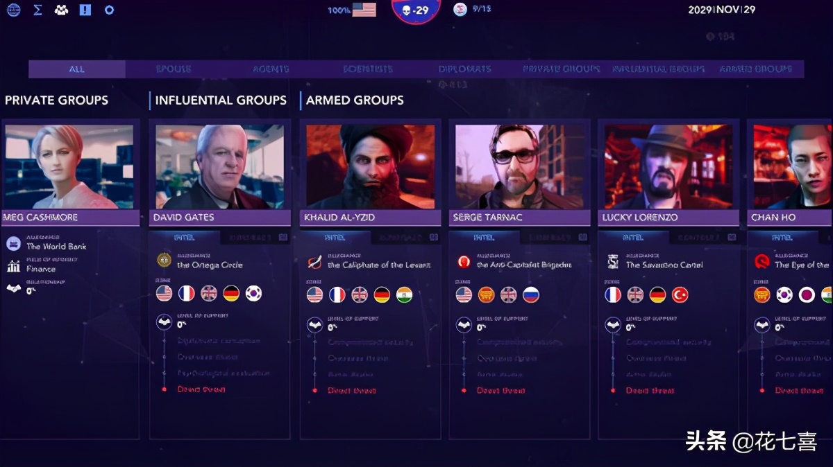Click the globe icon in top-left toolbar
Screen dimensions: 833x467
[13, 10]
